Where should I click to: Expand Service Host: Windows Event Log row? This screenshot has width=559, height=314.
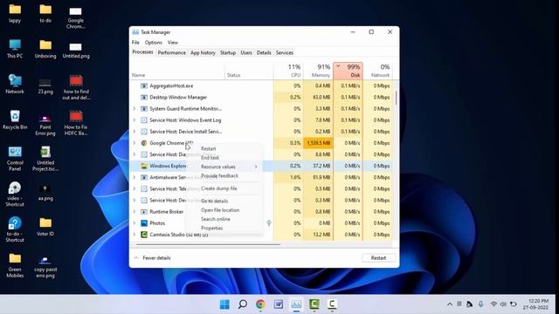(x=135, y=120)
